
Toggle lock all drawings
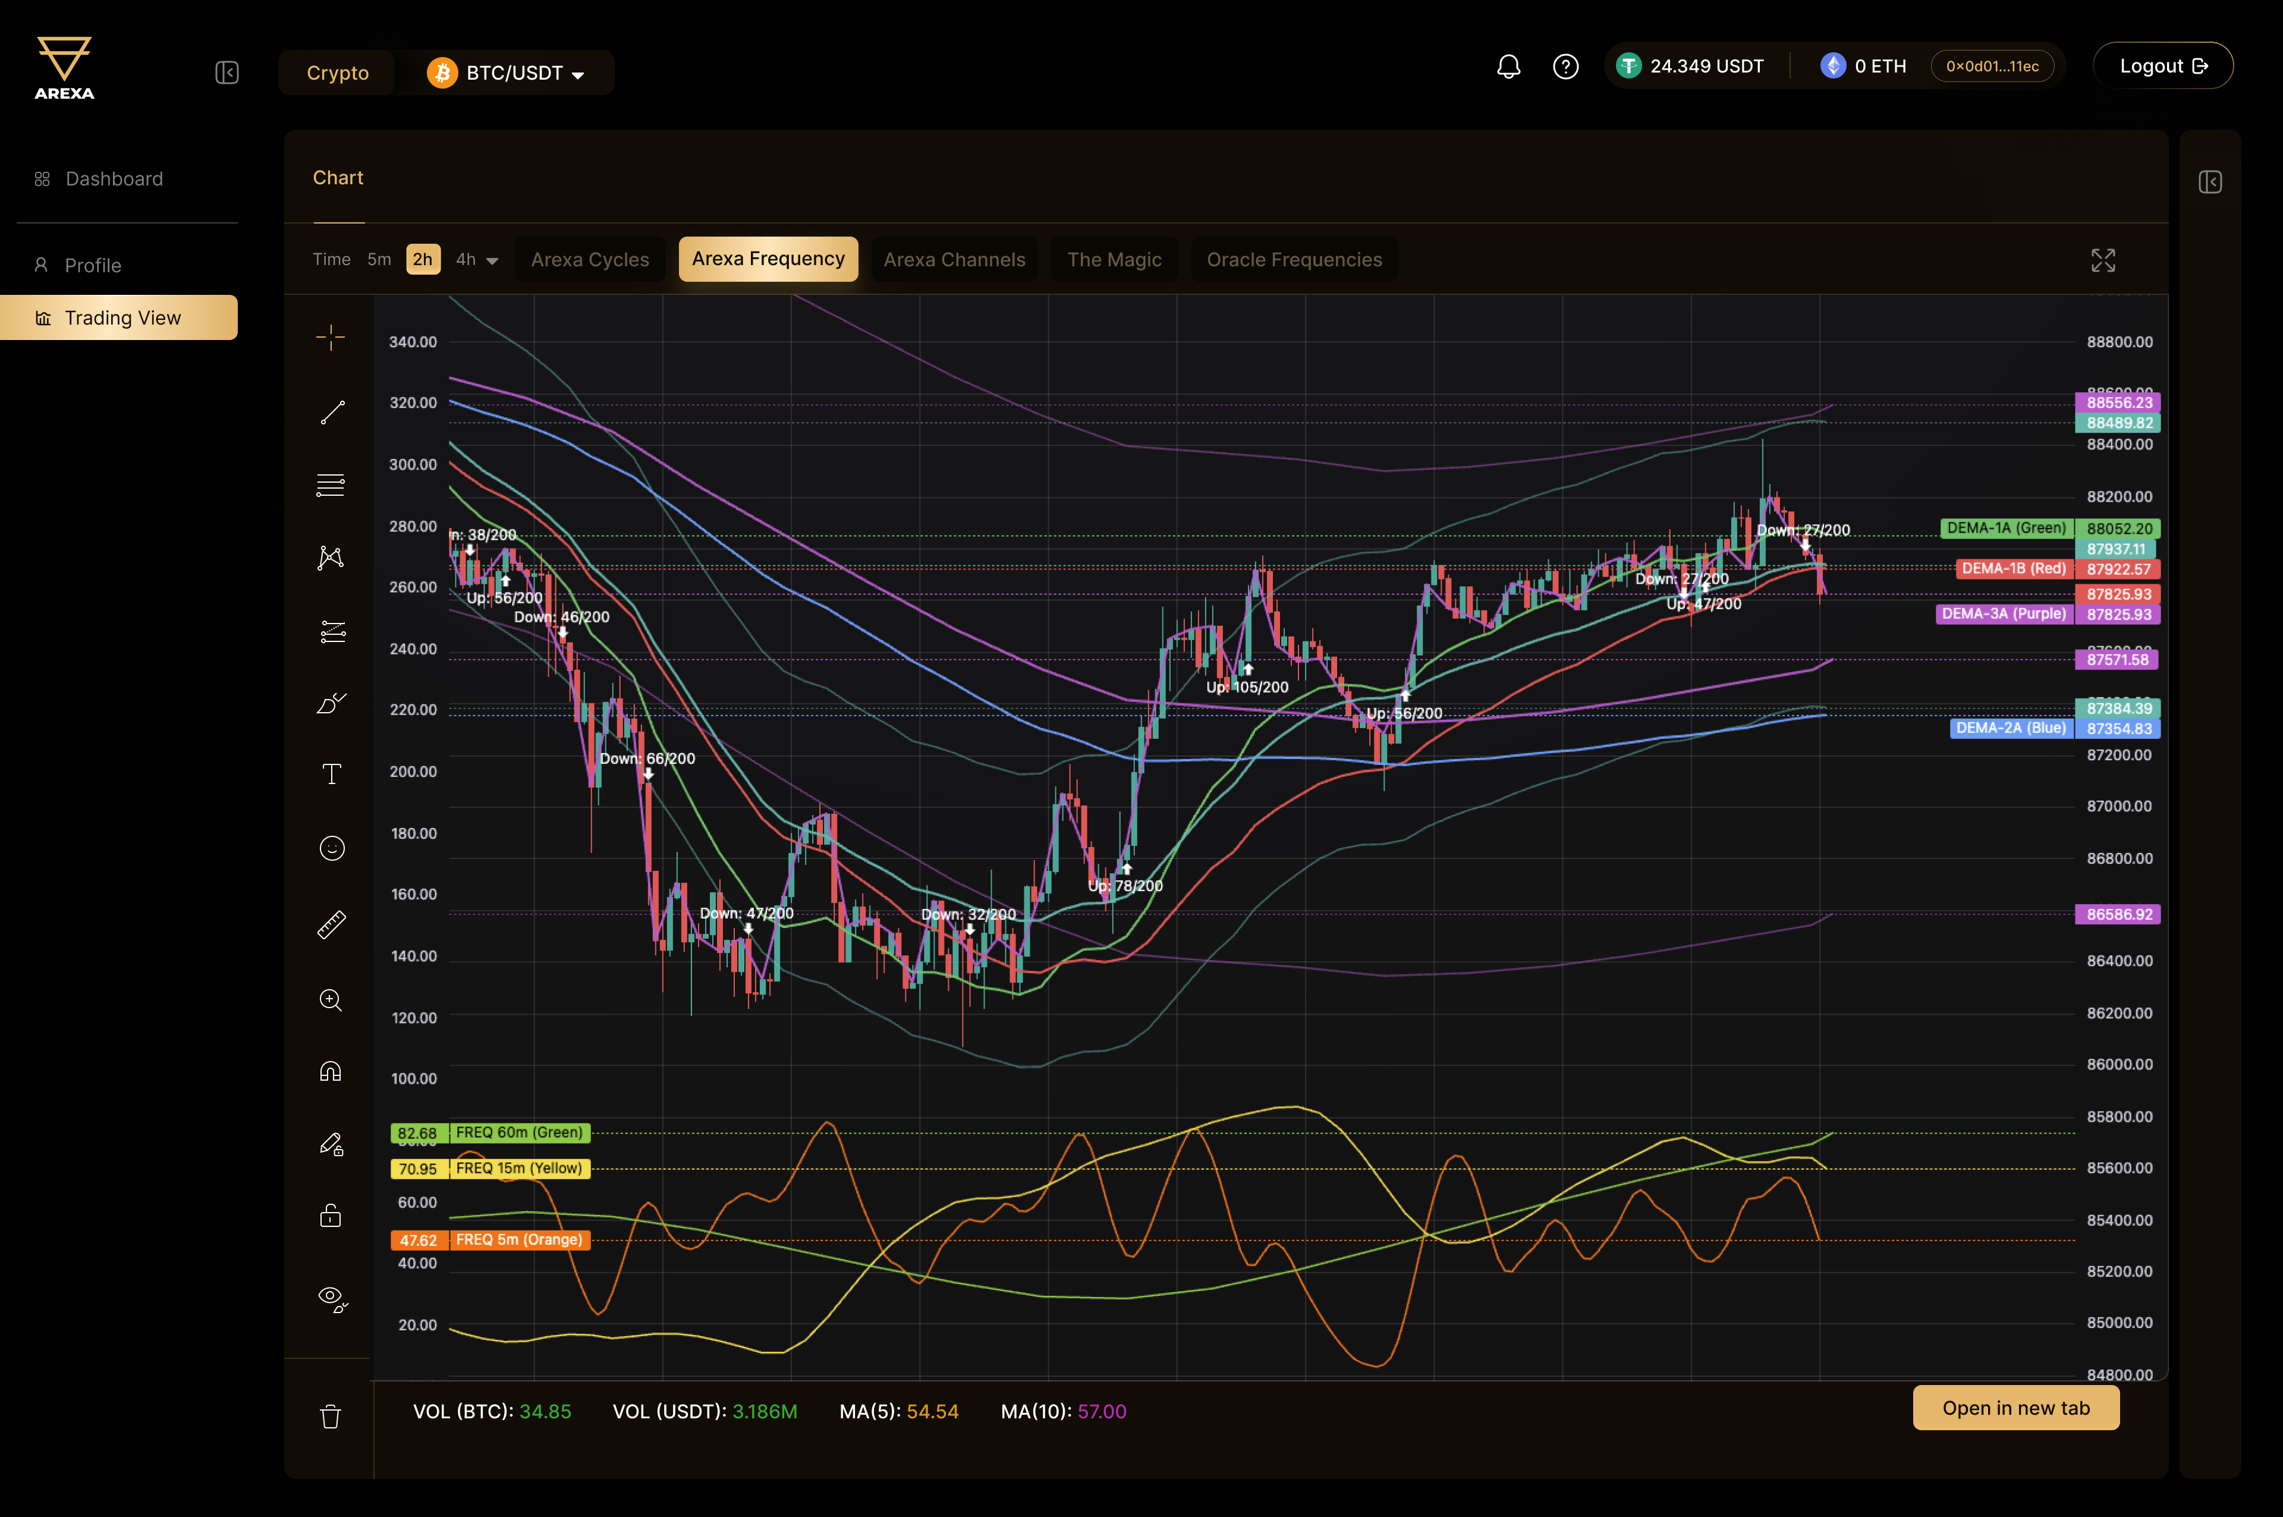pos(330,1215)
